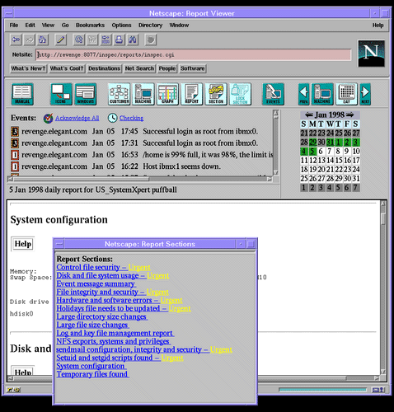Open the Customer hierarchy icon
The image size is (394, 412).
point(120,94)
